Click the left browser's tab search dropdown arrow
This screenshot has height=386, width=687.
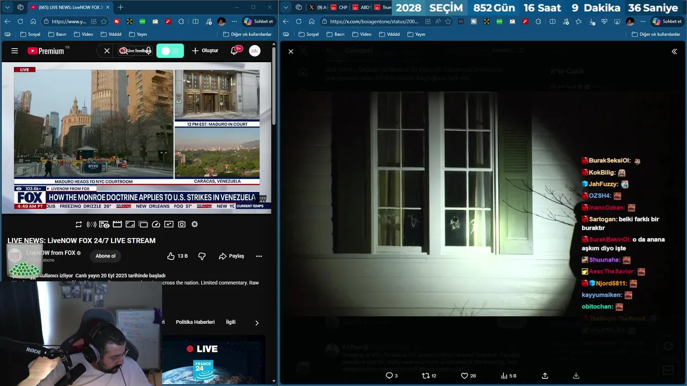(7, 7)
